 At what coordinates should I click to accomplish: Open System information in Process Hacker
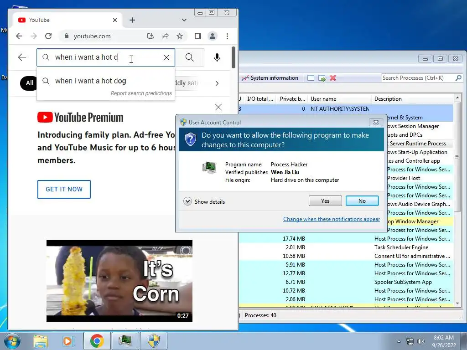coord(270,78)
